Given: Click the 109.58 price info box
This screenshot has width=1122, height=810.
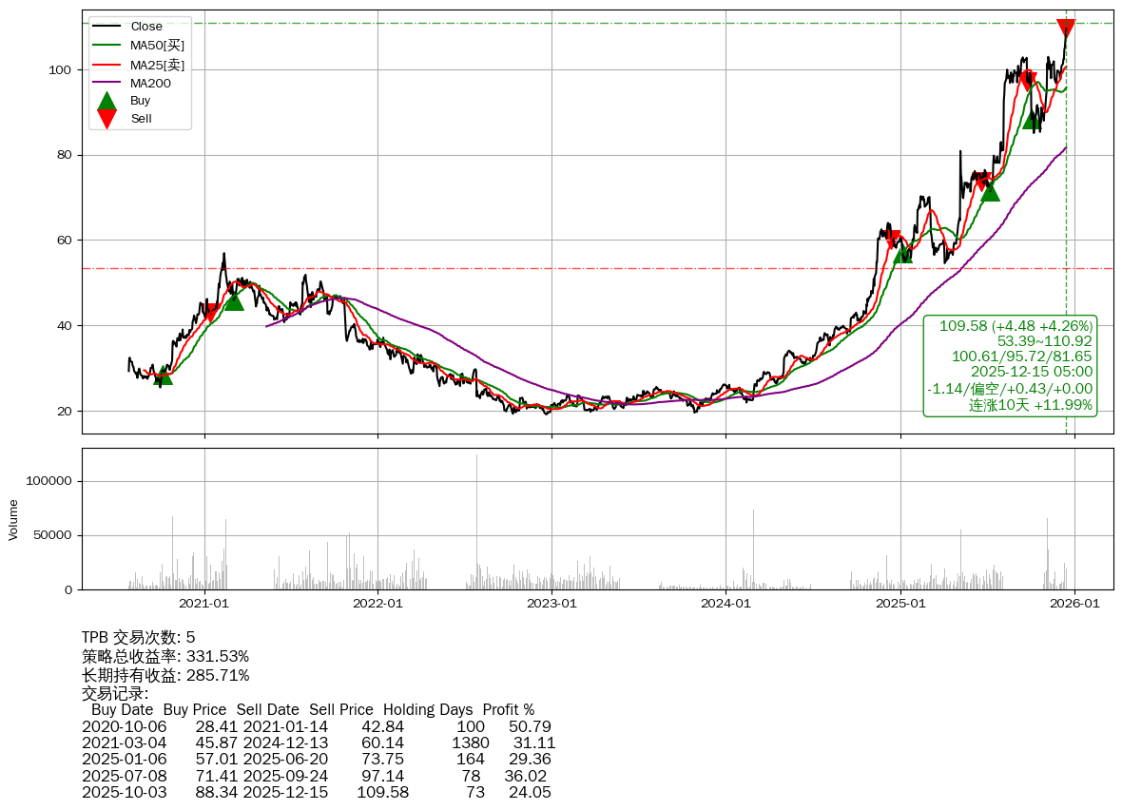Looking at the screenshot, I should [1011, 366].
